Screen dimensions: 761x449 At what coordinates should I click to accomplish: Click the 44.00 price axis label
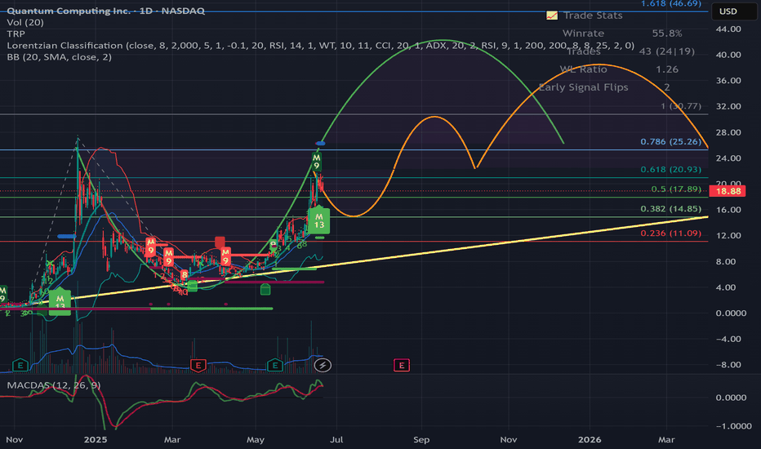728,29
